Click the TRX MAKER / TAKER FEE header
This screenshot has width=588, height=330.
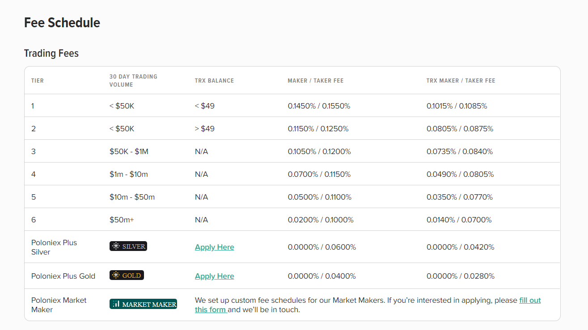pos(461,81)
